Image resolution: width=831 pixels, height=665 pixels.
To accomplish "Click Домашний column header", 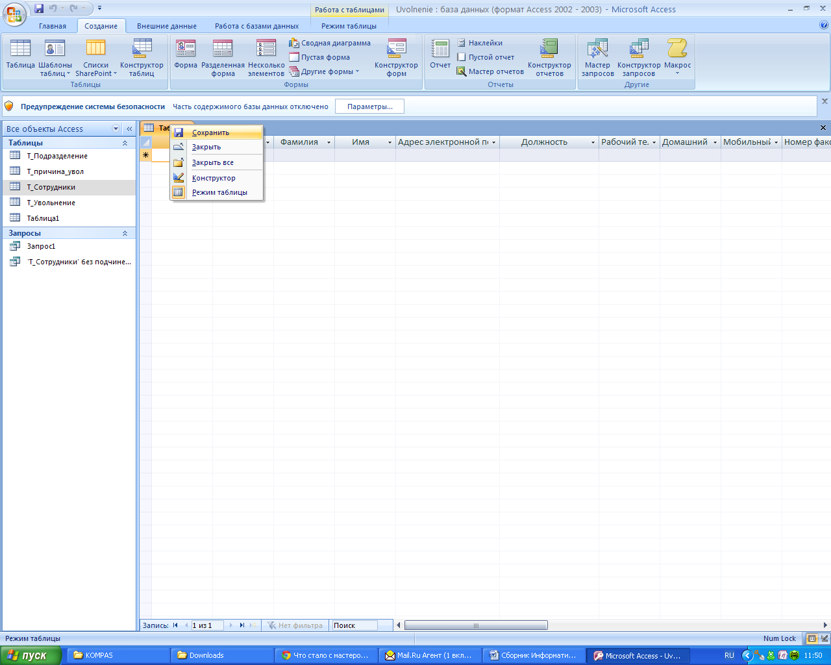I will tap(690, 142).
